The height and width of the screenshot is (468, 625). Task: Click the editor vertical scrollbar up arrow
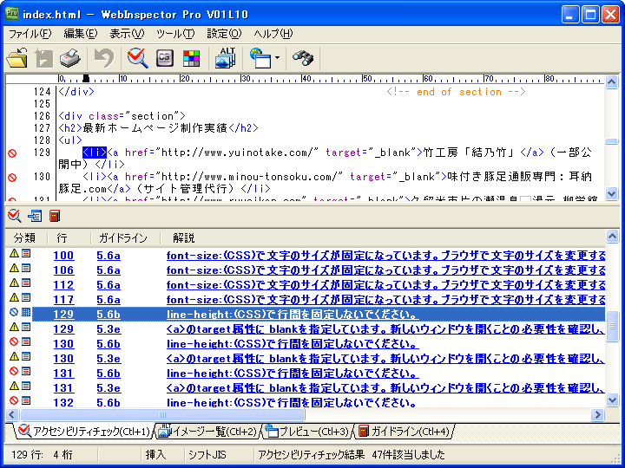(x=612, y=82)
